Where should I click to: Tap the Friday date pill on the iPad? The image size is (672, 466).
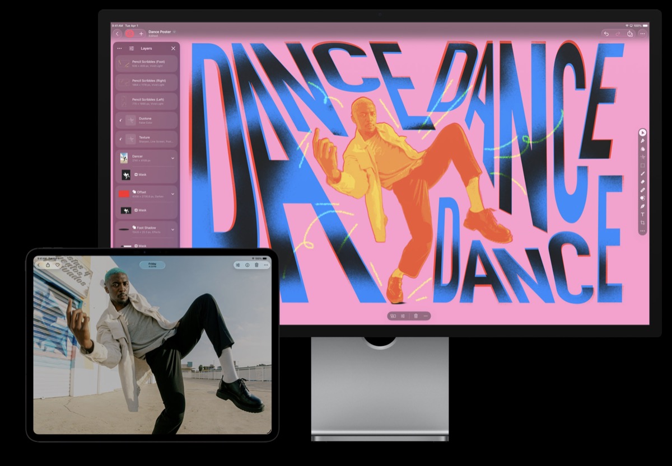[x=152, y=265]
